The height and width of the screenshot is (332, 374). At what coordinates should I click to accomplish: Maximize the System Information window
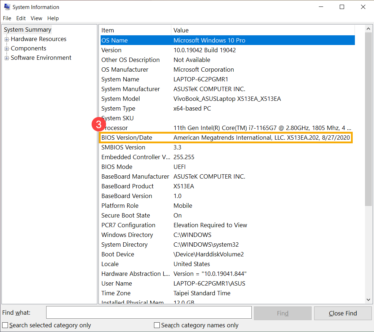click(x=342, y=7)
